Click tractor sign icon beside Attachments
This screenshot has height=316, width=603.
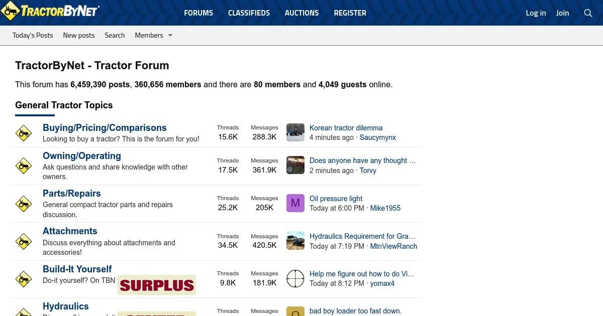click(x=24, y=241)
